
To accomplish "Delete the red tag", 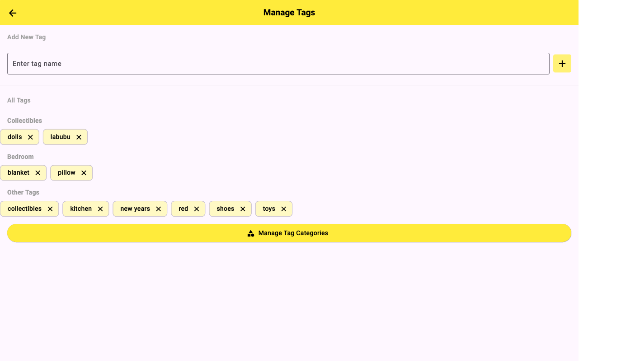I will point(196,209).
